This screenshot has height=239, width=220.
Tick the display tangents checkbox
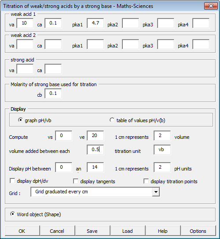click(76, 181)
